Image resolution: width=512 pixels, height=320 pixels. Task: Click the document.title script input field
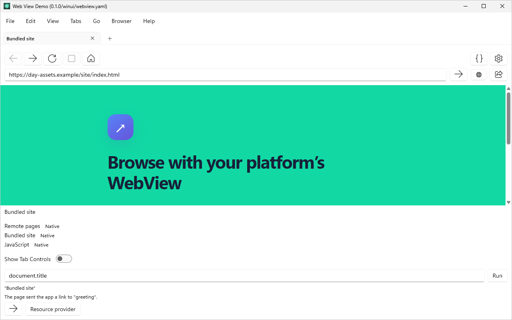tap(244, 276)
